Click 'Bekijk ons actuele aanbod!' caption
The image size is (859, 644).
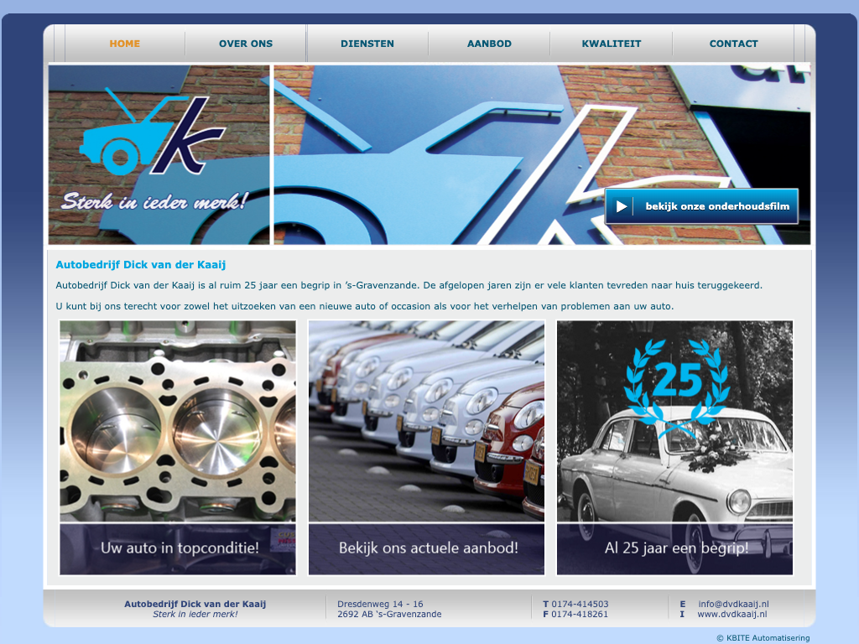[428, 548]
